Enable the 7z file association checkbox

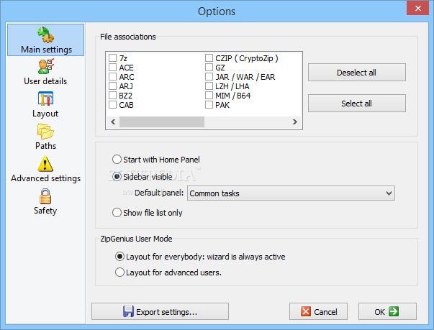(113, 58)
